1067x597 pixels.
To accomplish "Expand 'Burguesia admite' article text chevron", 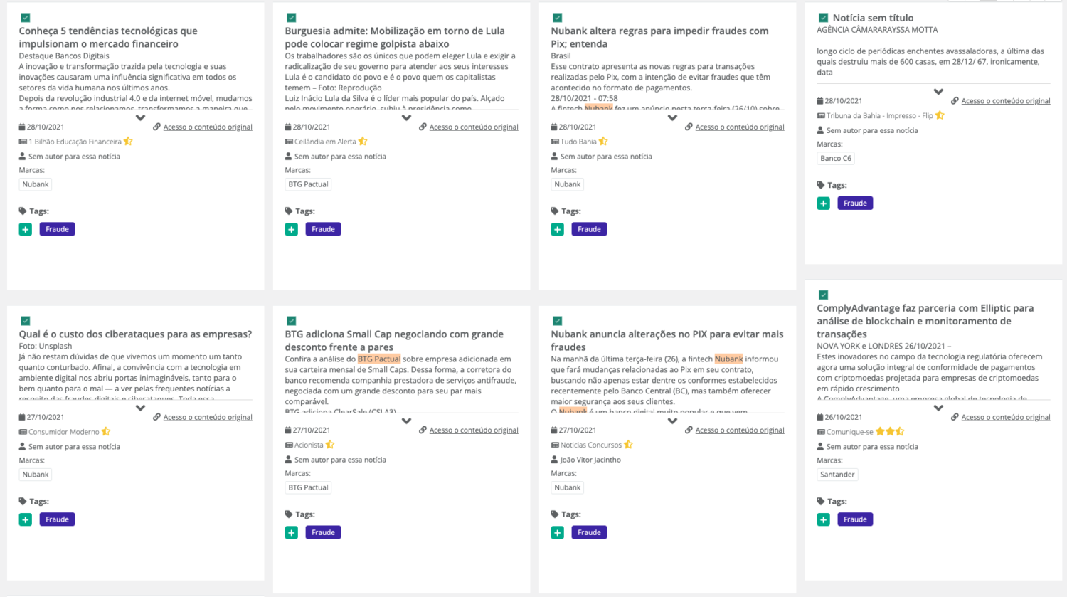I will coord(406,118).
